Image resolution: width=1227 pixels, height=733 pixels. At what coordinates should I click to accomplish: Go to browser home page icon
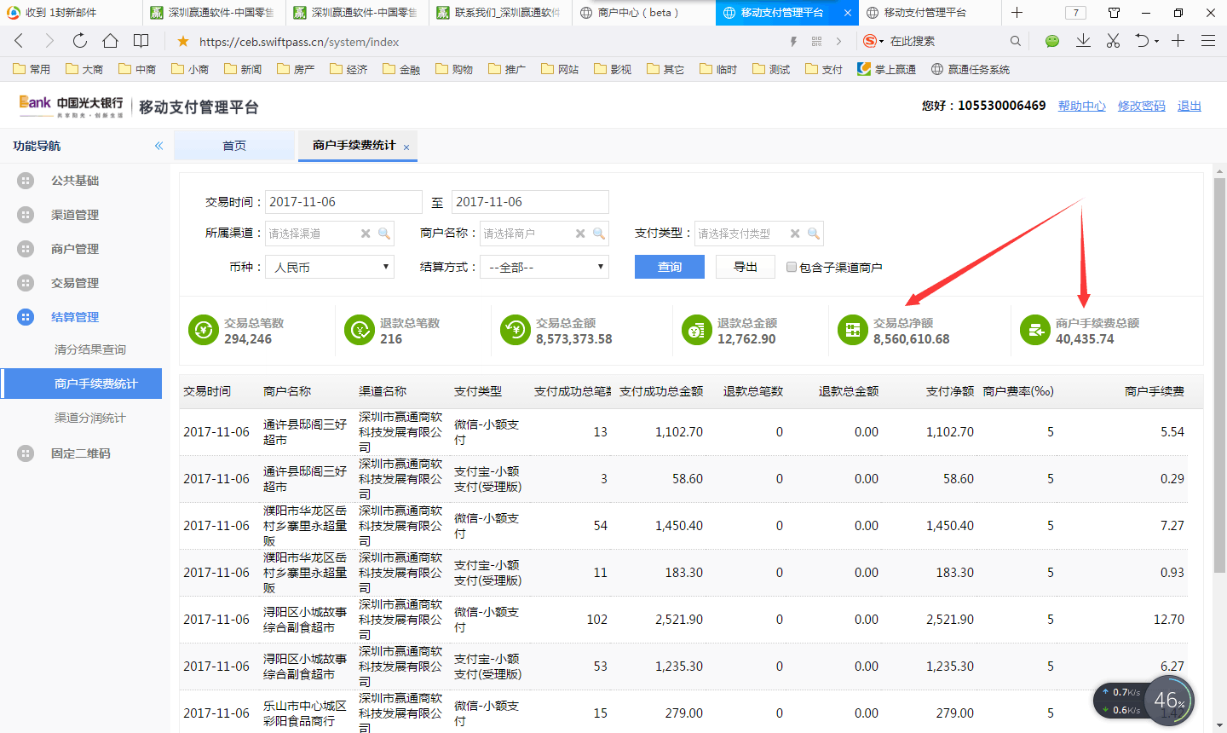pos(110,41)
